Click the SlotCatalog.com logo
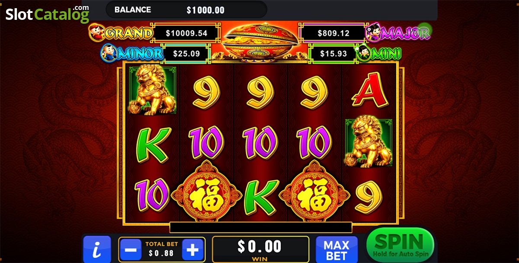 pyautogui.click(x=47, y=14)
